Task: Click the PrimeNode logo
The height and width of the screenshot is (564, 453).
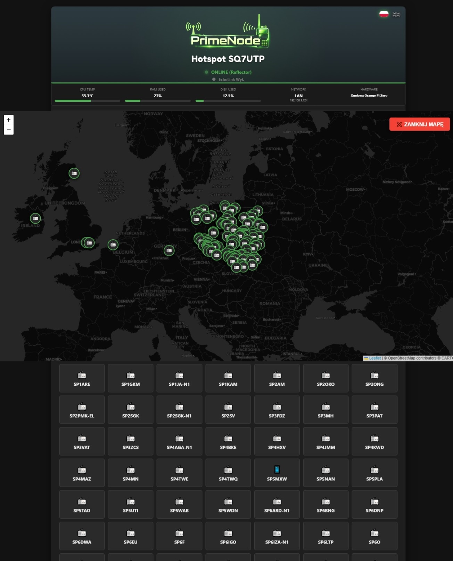Action: click(228, 32)
